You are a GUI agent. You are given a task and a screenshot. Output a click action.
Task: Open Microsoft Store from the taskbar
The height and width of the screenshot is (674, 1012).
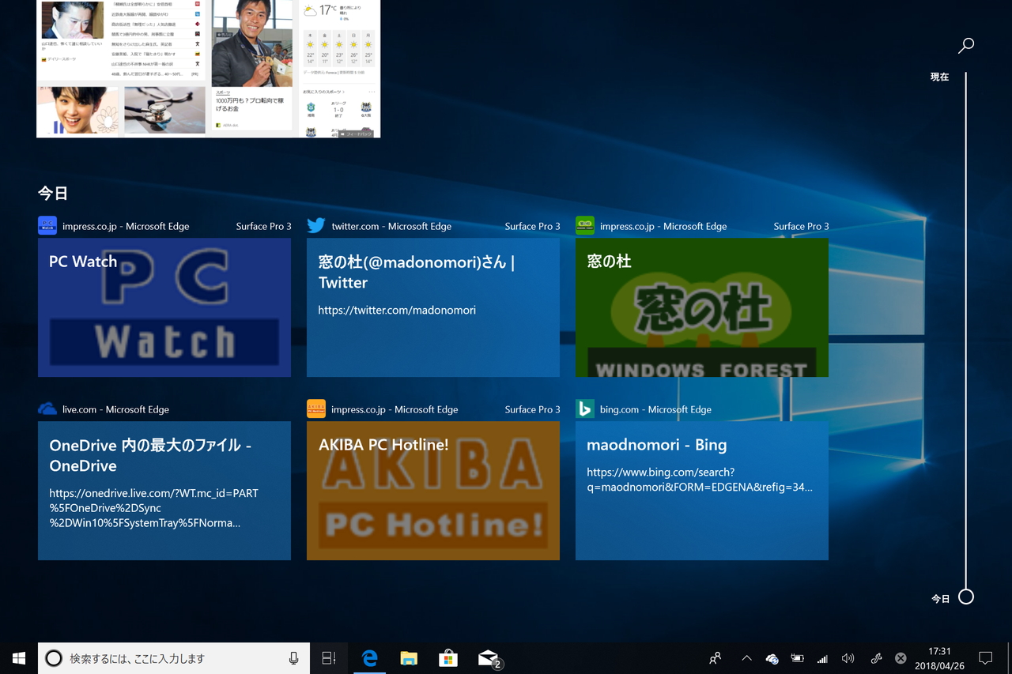pyautogui.click(x=448, y=658)
